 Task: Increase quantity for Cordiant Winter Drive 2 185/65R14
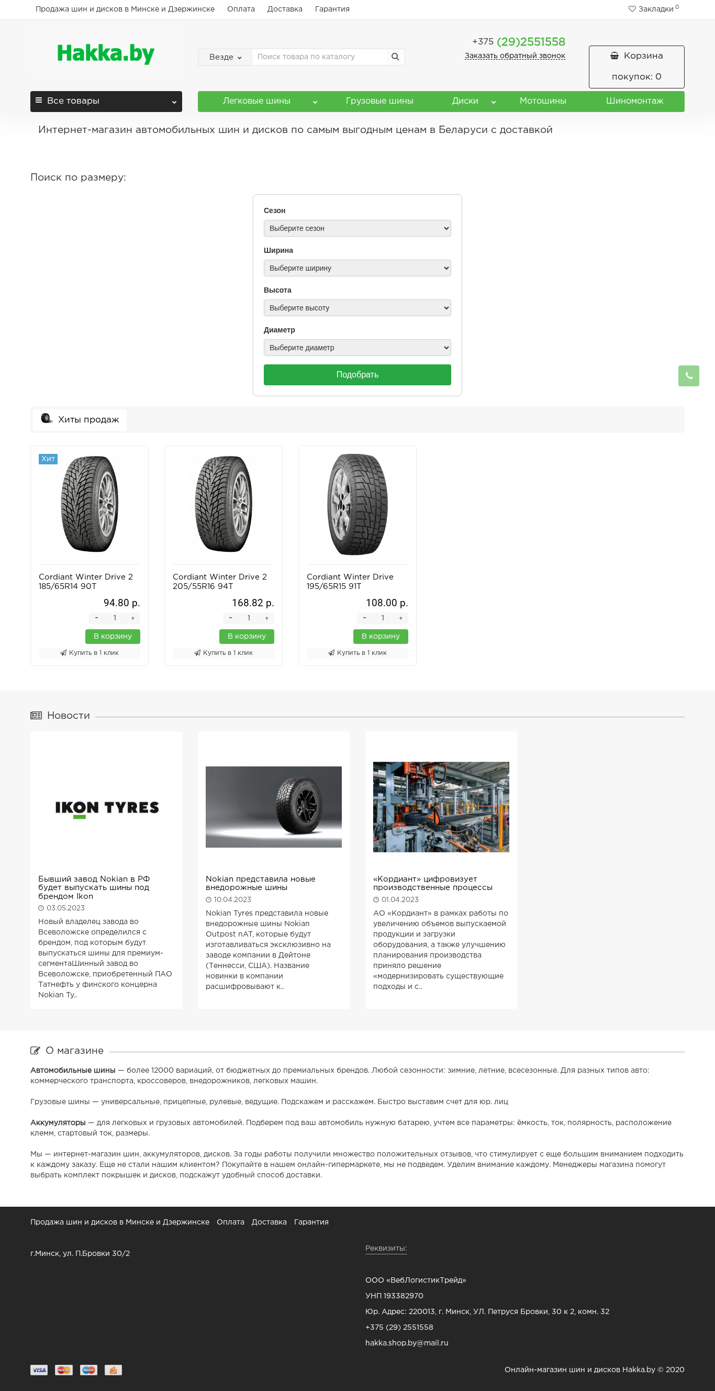133,618
